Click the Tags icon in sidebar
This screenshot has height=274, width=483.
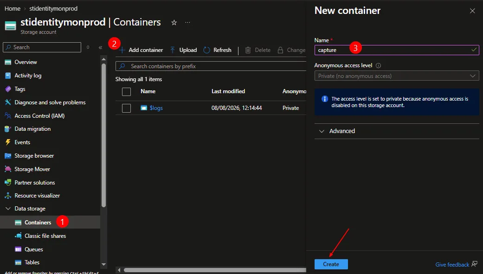[8, 89]
